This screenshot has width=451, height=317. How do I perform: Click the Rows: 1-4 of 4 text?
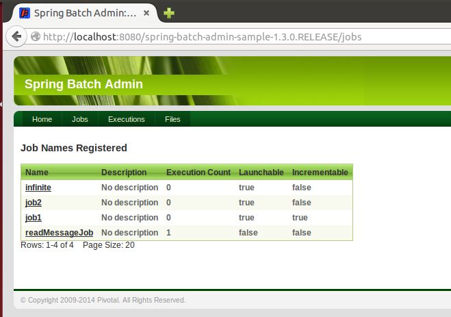pos(47,245)
